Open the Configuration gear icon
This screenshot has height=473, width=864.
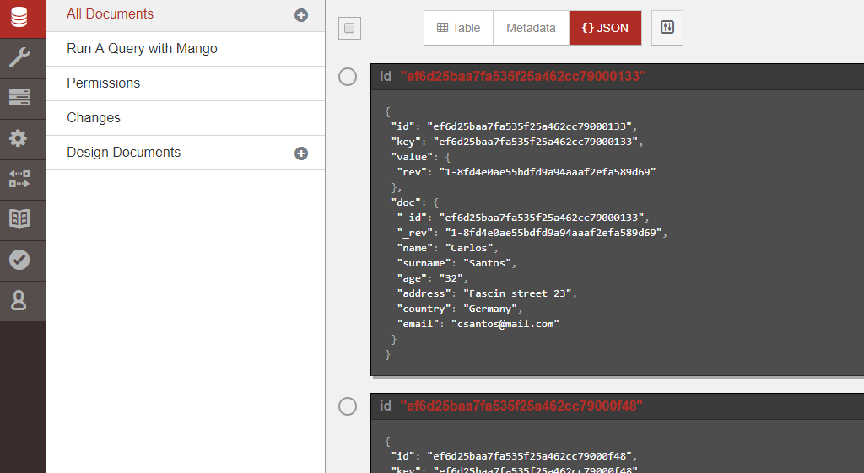19,138
